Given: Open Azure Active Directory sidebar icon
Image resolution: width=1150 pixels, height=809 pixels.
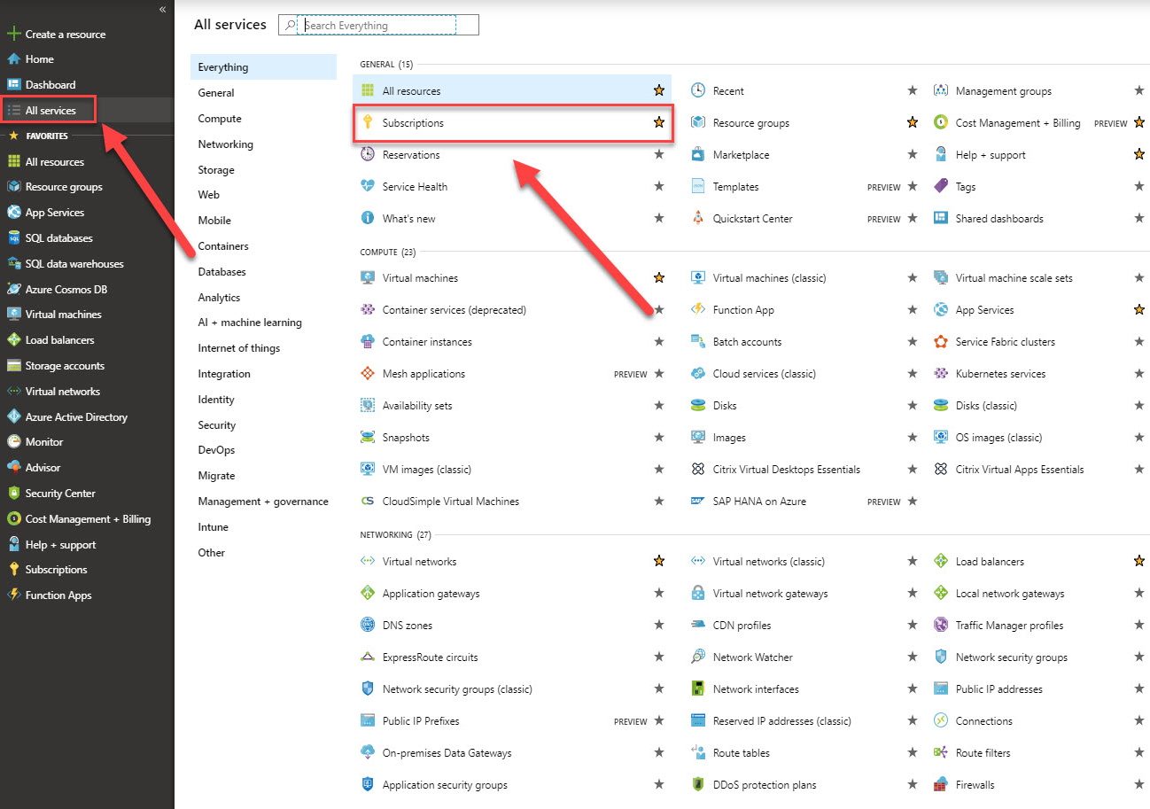Looking at the screenshot, I should (13, 416).
